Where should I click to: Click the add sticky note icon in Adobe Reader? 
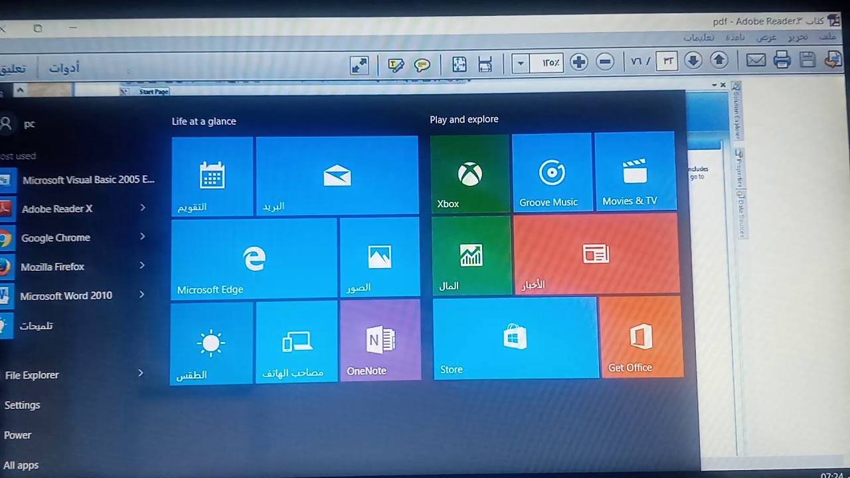pyautogui.click(x=422, y=65)
